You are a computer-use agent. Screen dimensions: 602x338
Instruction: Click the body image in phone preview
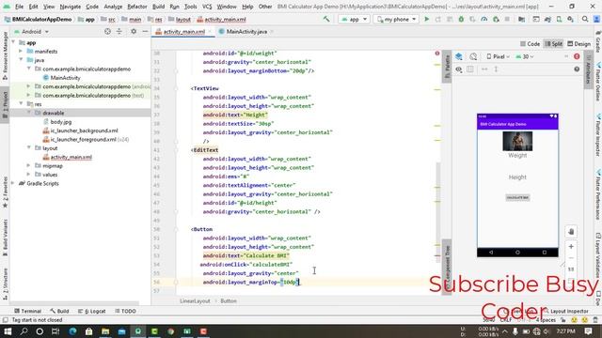pyautogui.click(x=517, y=141)
